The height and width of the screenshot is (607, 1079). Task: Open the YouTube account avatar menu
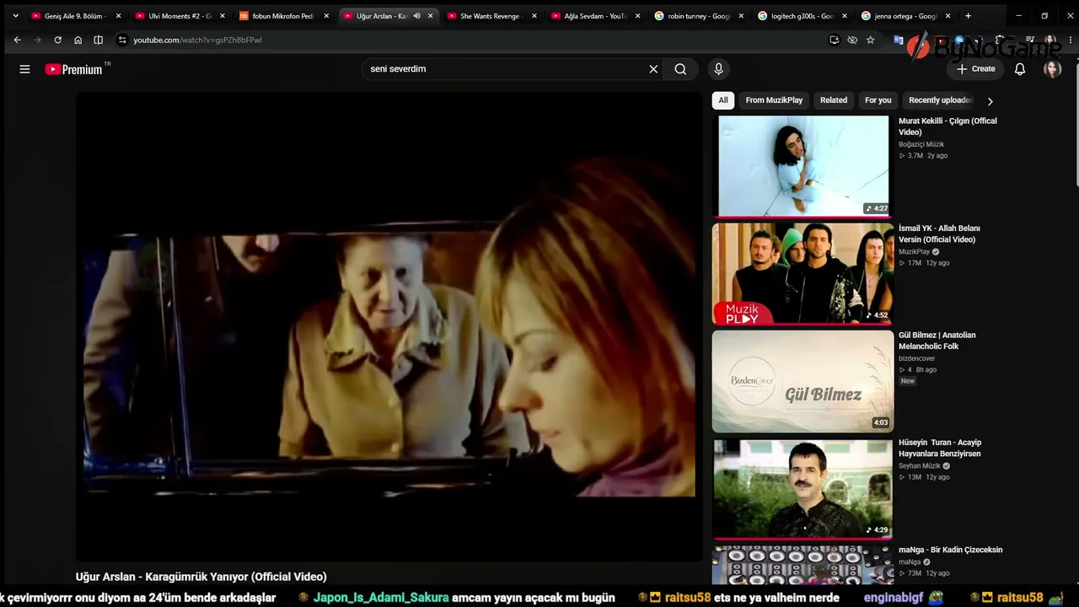(1052, 69)
